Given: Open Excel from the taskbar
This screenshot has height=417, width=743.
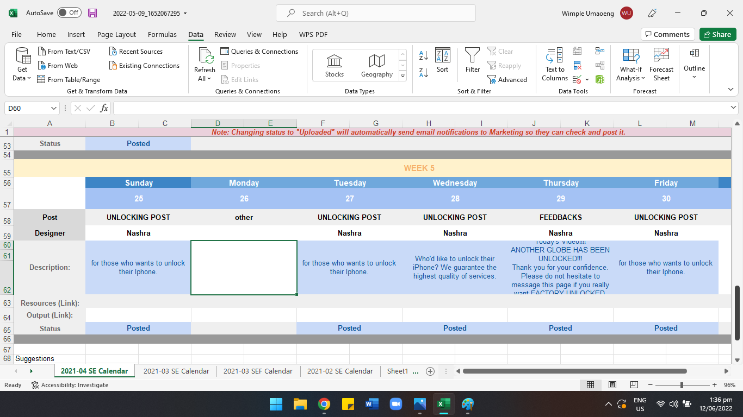Looking at the screenshot, I should click(x=443, y=404).
